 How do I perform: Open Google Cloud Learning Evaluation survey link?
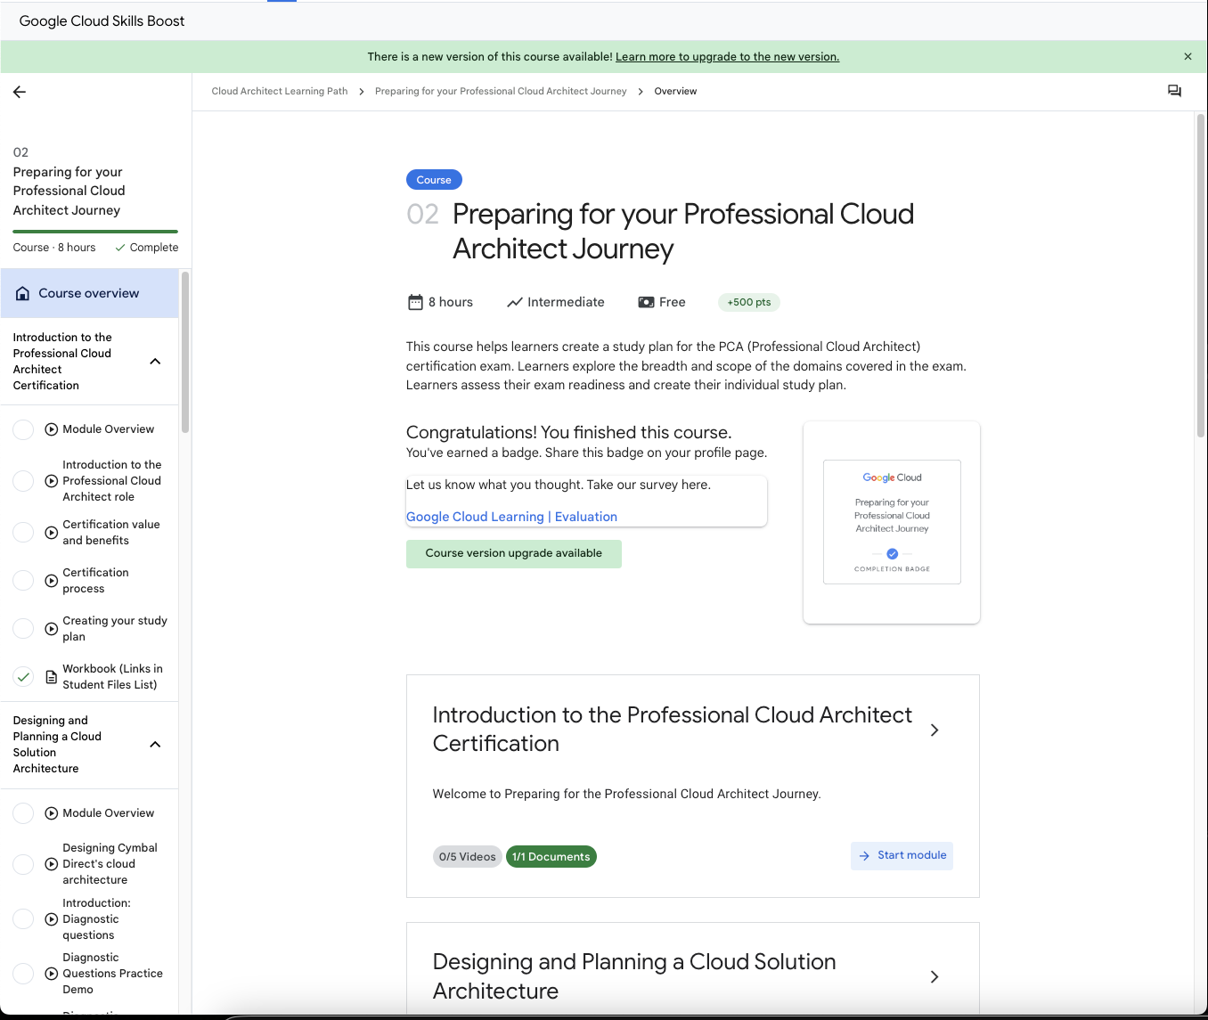[x=511, y=517]
